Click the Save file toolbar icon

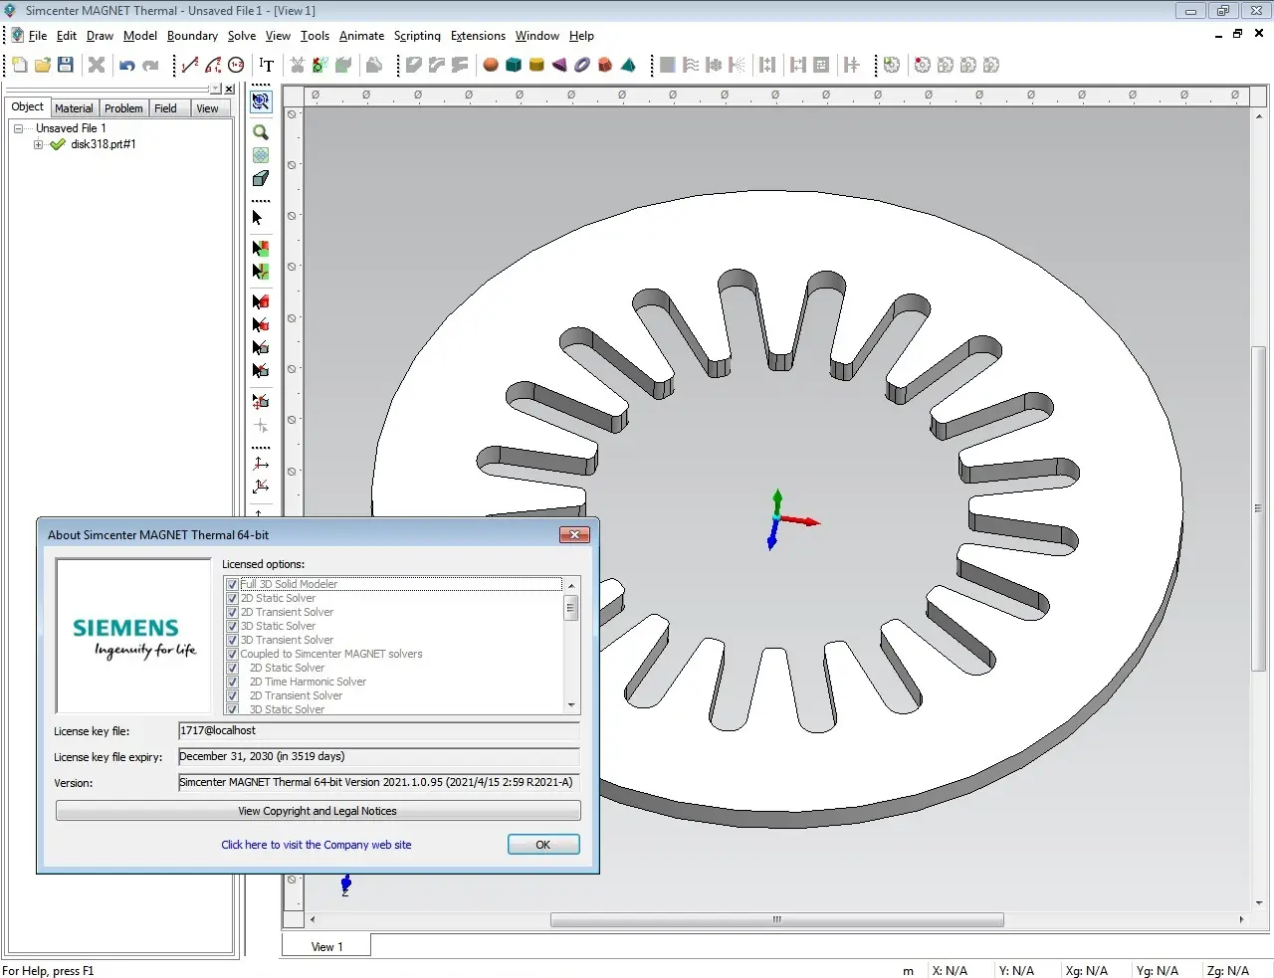point(66,65)
